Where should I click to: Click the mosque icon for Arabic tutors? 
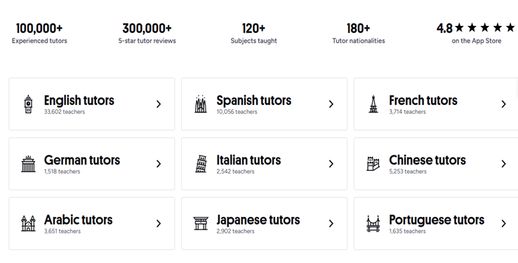click(28, 224)
